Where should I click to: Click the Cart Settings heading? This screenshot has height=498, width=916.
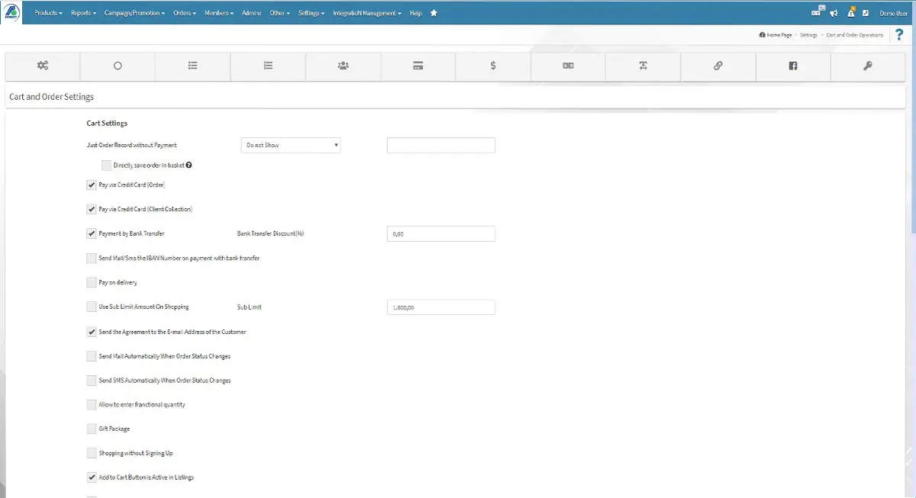[x=107, y=123]
